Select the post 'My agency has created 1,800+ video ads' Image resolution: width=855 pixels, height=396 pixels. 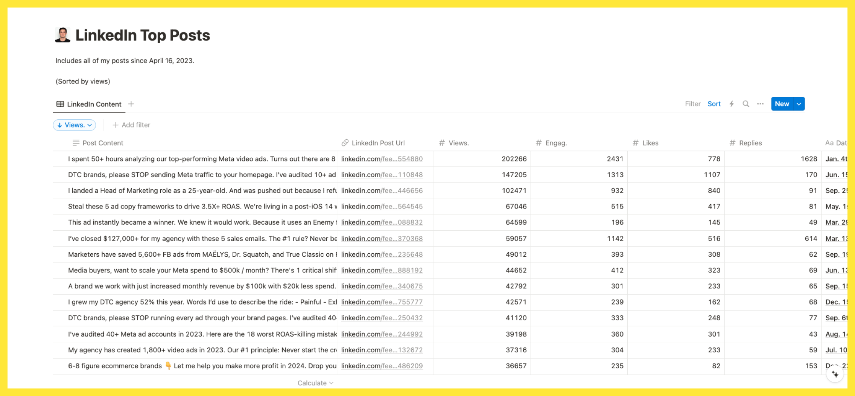(x=202, y=350)
